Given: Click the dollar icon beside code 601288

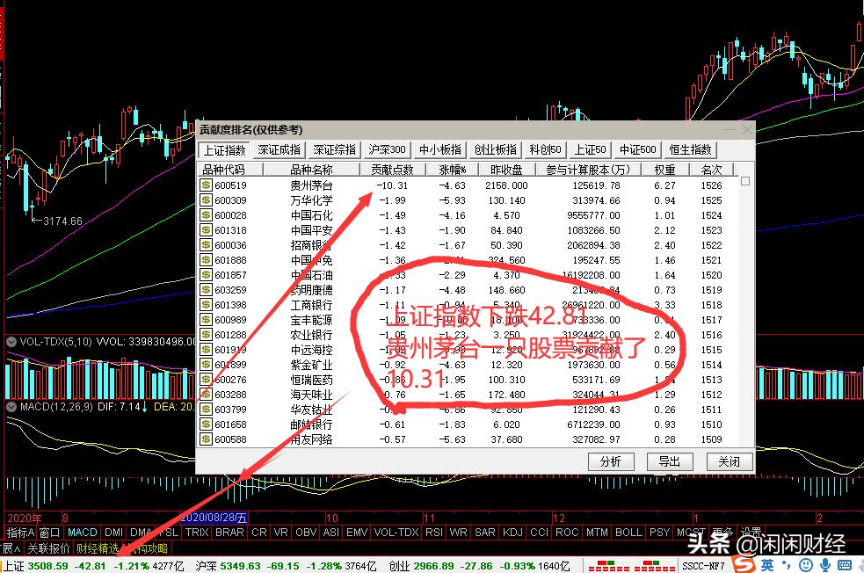Looking at the screenshot, I should pyautogui.click(x=206, y=334).
